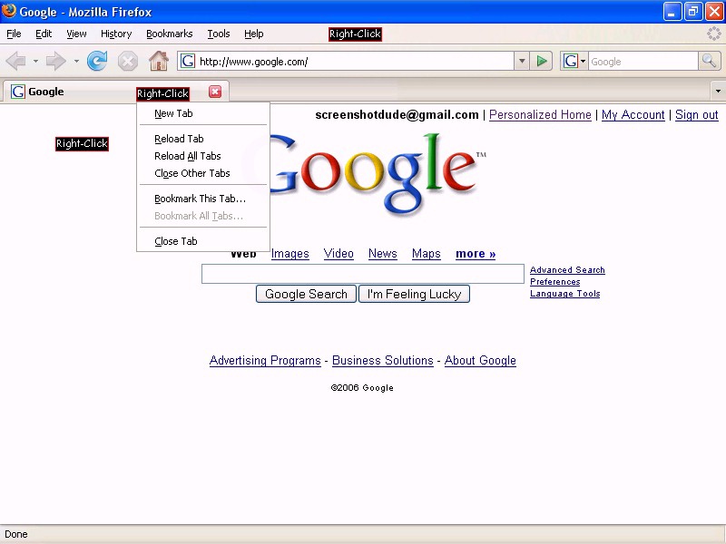Click the Sign out link
Image resolution: width=726 pixels, height=544 pixels.
(x=696, y=115)
